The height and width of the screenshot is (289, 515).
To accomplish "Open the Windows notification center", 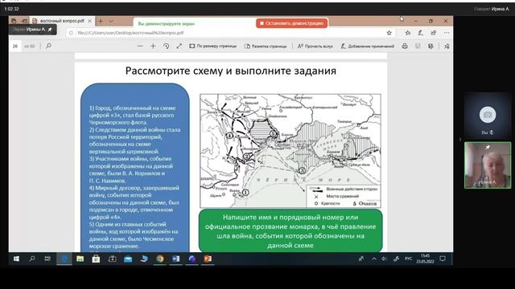I will 443,258.
